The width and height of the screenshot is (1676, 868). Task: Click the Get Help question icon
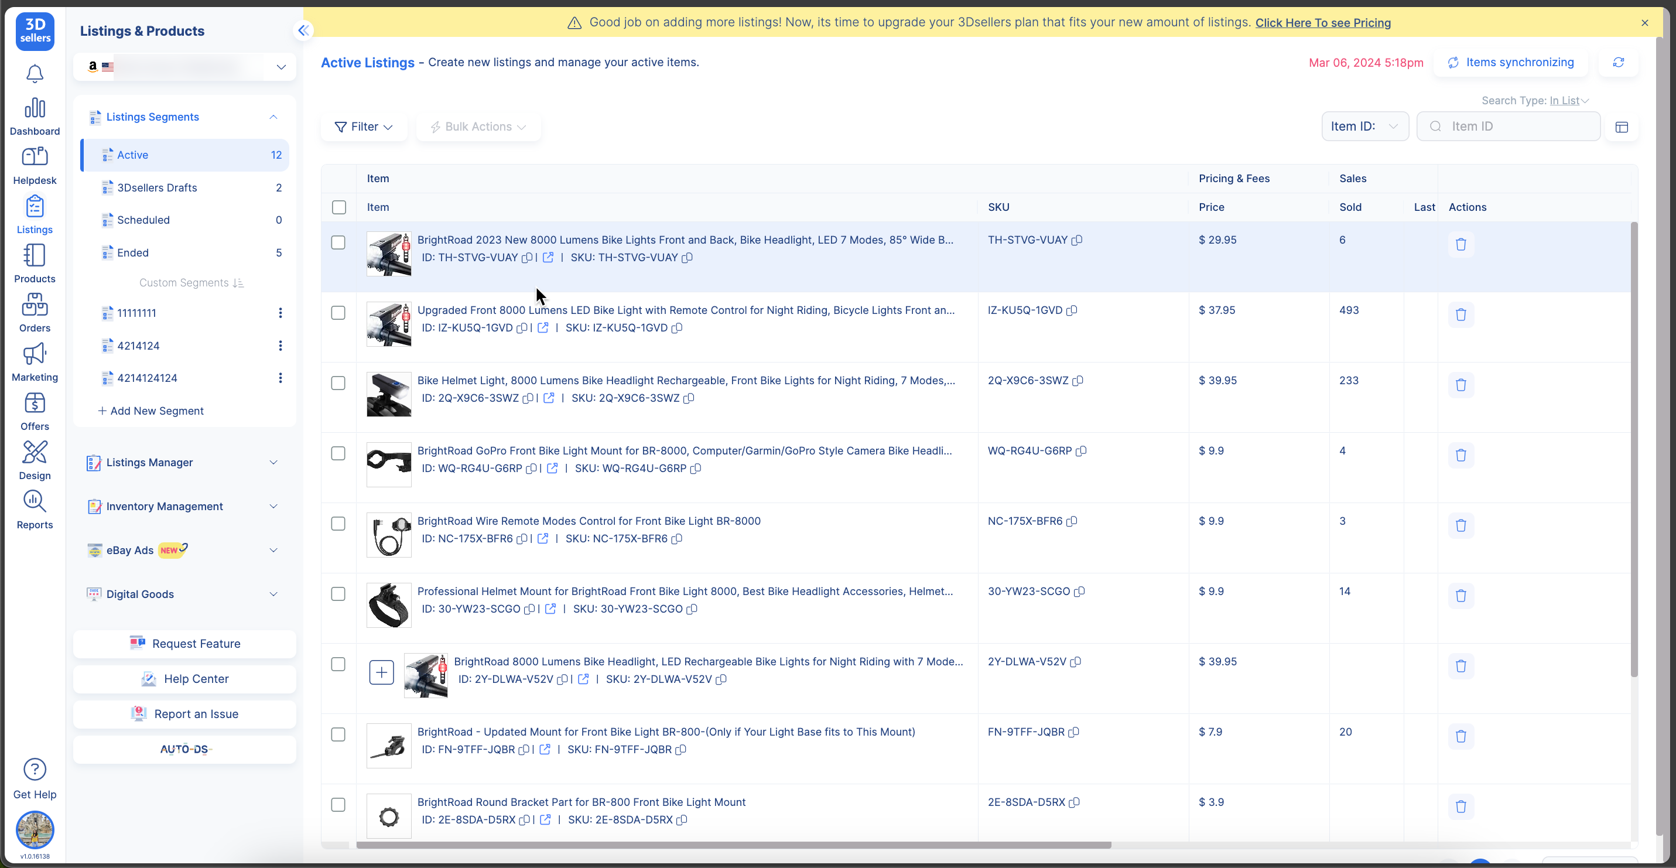[x=35, y=770]
